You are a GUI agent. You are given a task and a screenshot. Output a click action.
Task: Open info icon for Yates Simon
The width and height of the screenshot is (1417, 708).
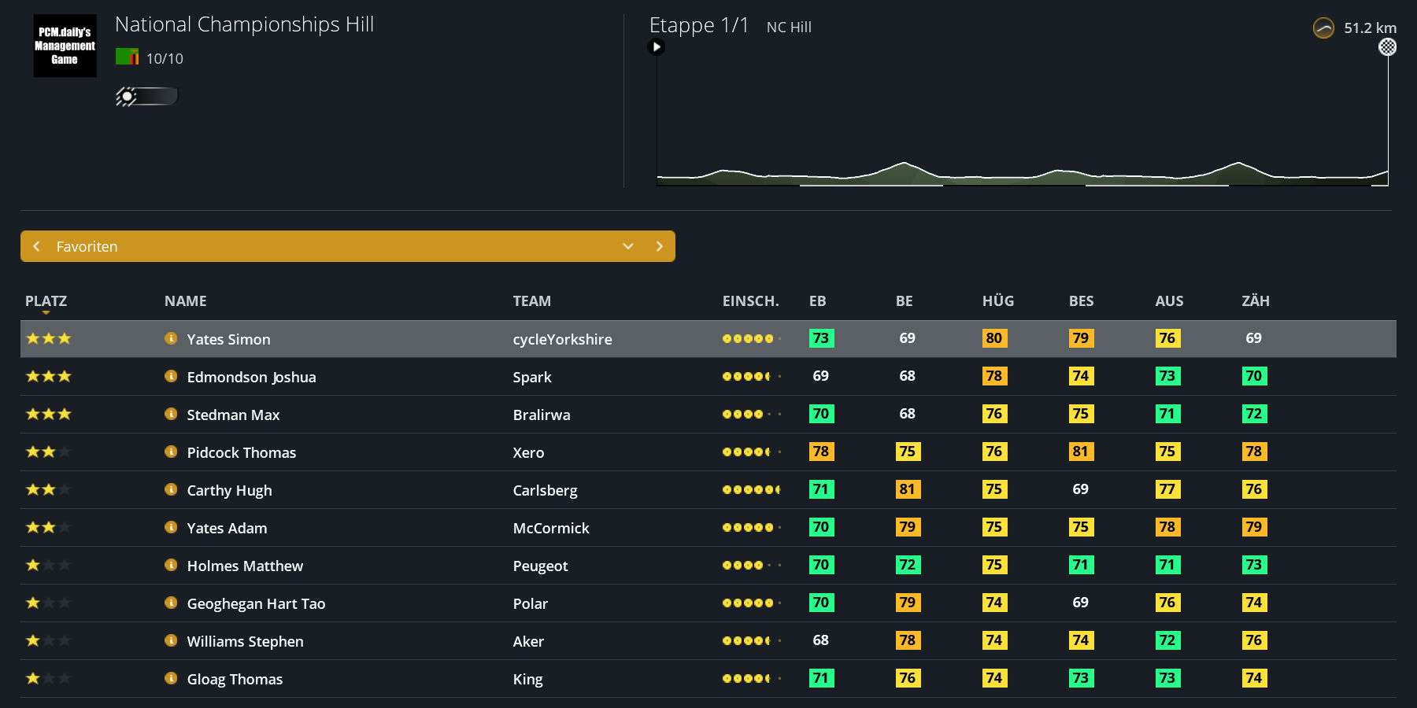[171, 338]
